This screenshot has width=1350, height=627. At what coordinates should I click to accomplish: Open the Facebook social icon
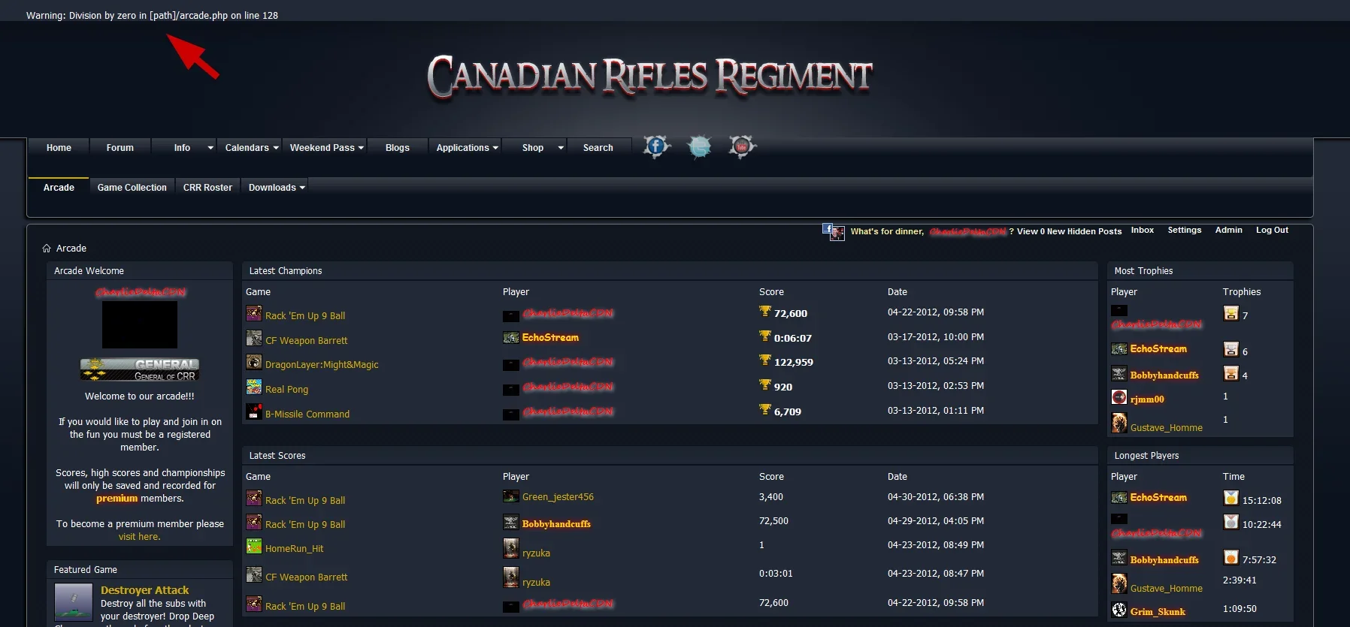click(x=655, y=146)
